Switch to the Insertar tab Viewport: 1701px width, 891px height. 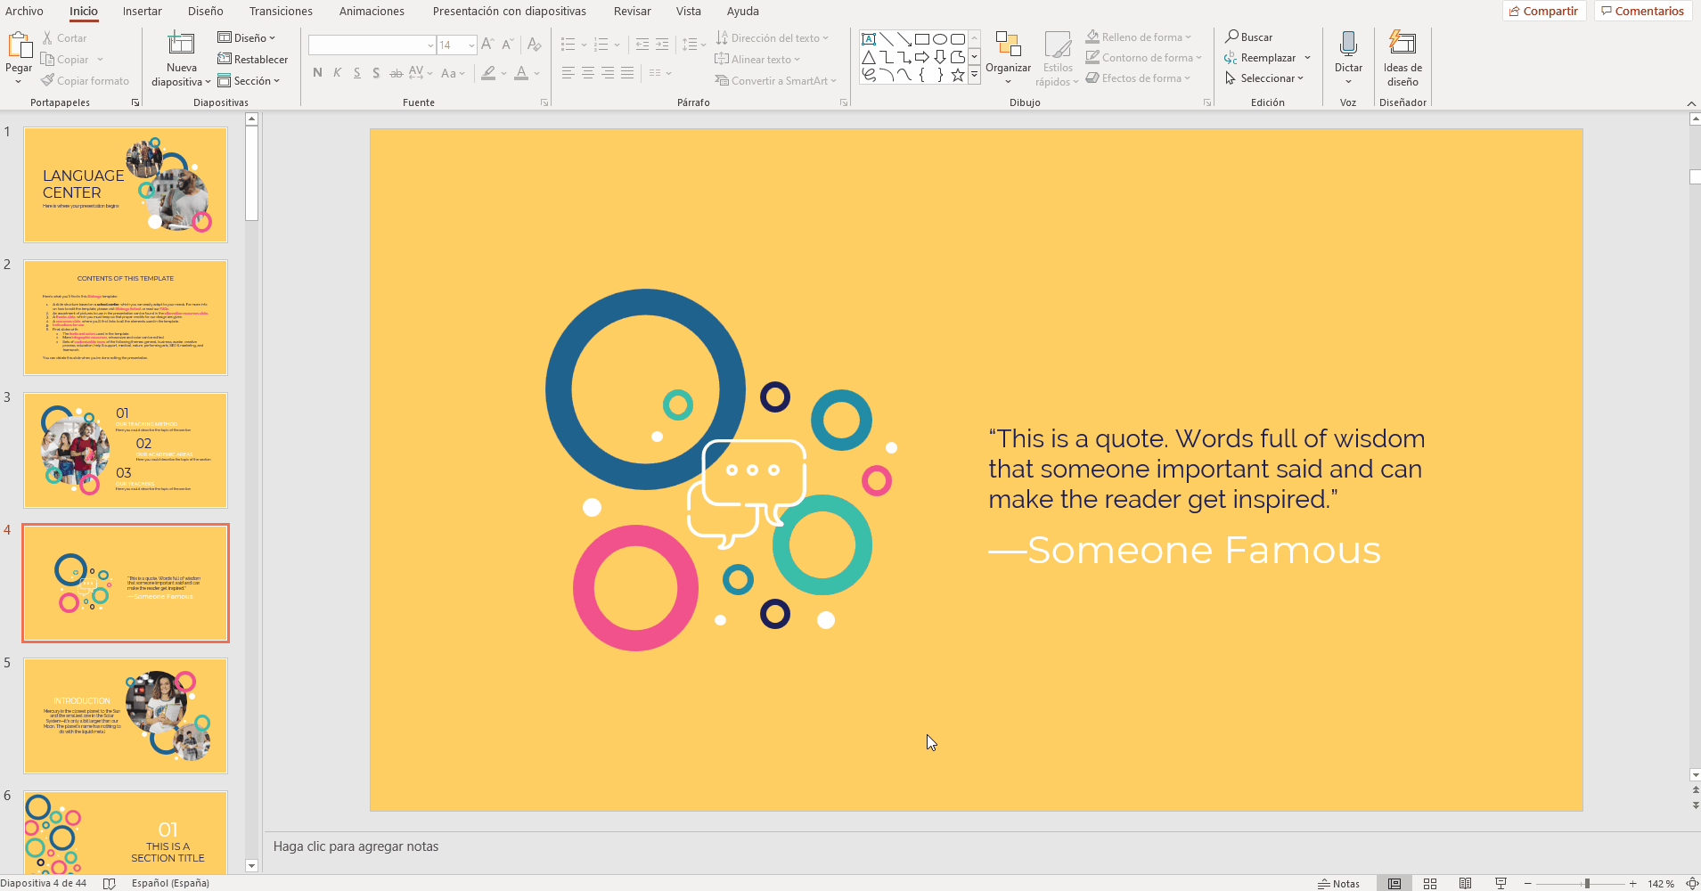(142, 11)
